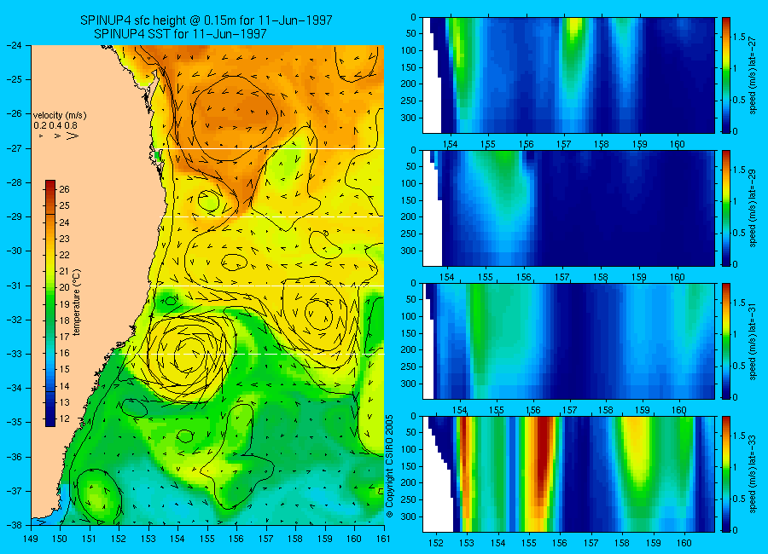Click the 20 tick on the temperature colorbar
The width and height of the screenshot is (768, 554).
click(64, 288)
